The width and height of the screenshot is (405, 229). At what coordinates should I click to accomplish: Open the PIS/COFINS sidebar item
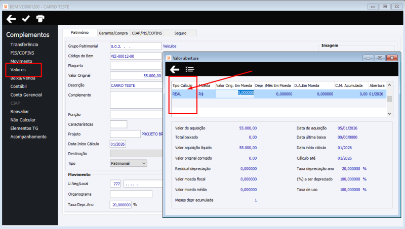22,53
